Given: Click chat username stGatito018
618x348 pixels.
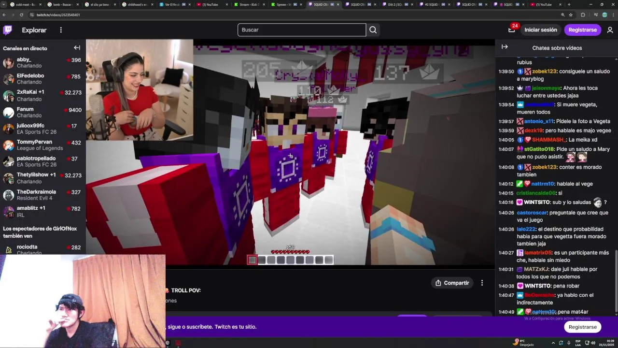Looking at the screenshot, I should pyautogui.click(x=539, y=149).
